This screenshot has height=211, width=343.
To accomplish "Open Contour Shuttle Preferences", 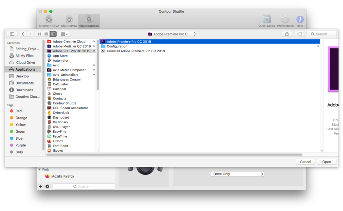I will [285, 21].
